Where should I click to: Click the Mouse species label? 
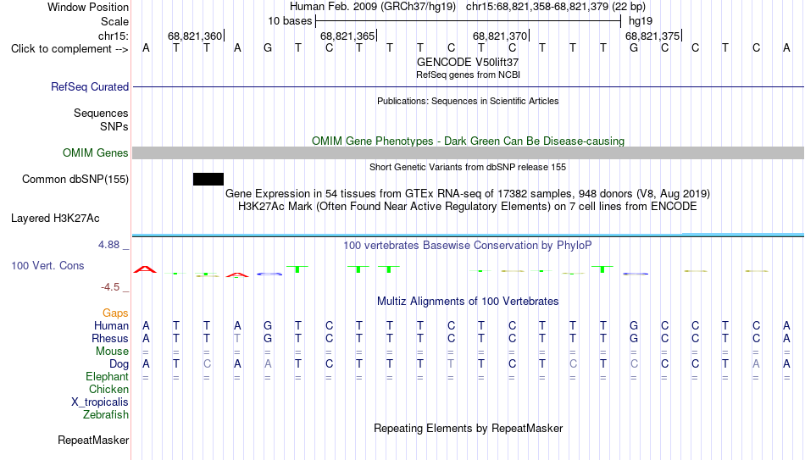coord(113,352)
